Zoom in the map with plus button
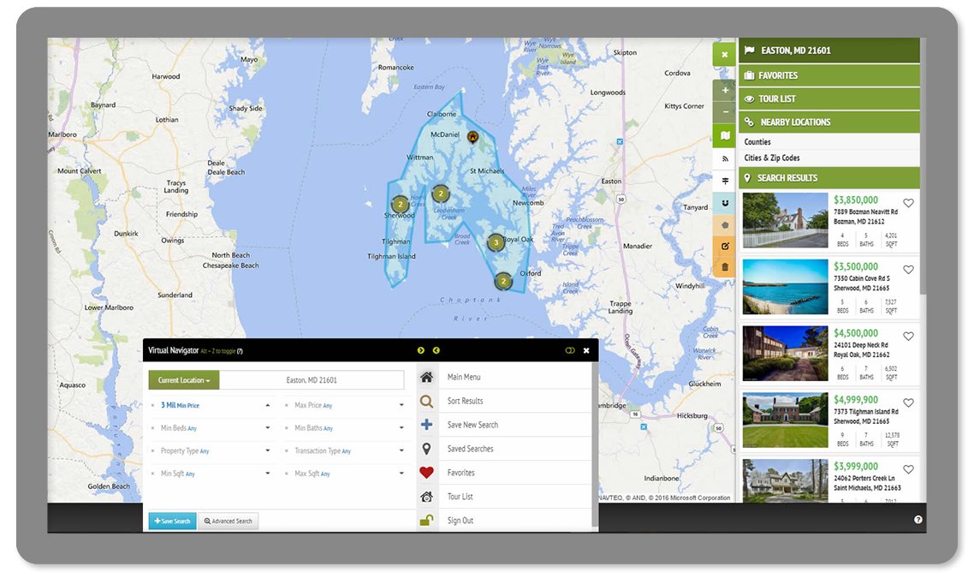Screen dimensions: 974x578 click(724, 90)
